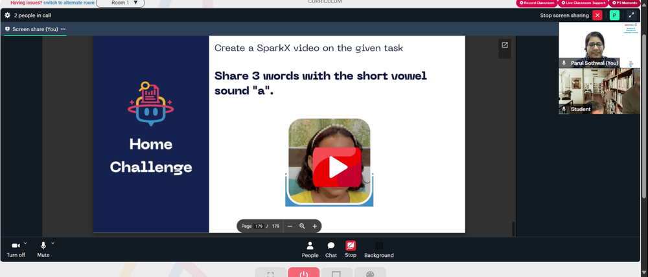Click the green P participant avatar
648x277 pixels.
(x=614, y=16)
